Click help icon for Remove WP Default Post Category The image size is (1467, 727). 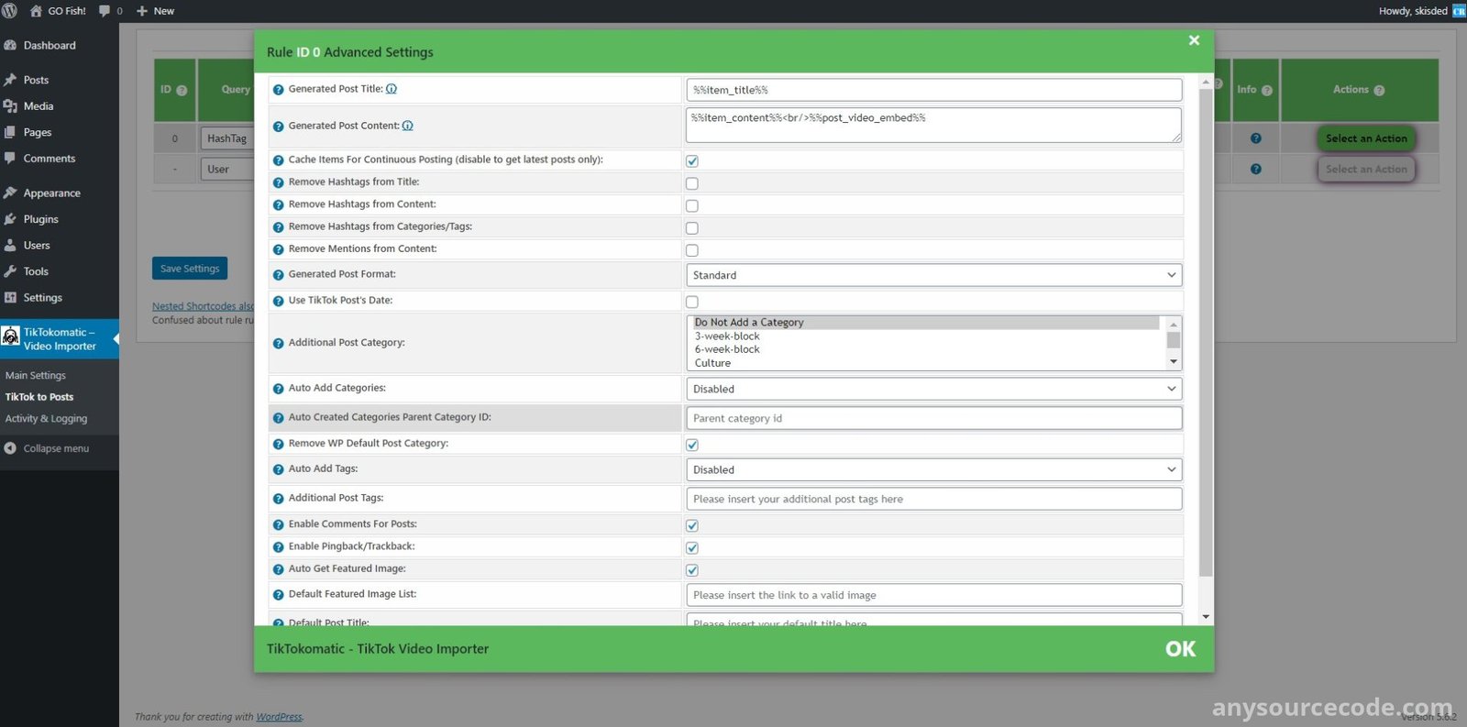[x=279, y=444]
